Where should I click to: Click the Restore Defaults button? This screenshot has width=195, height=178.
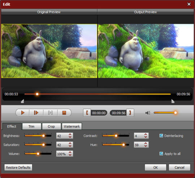tap(18, 168)
